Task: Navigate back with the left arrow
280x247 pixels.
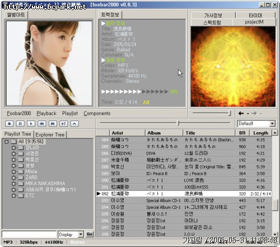Action: pyautogui.click(x=241, y=113)
